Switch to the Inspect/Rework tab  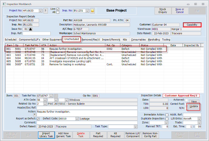(x=111, y=40)
